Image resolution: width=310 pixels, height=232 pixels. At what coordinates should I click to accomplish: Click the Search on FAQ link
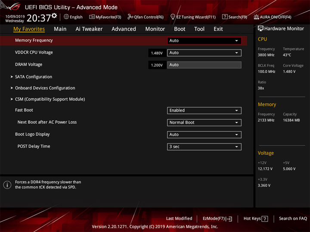293,218
